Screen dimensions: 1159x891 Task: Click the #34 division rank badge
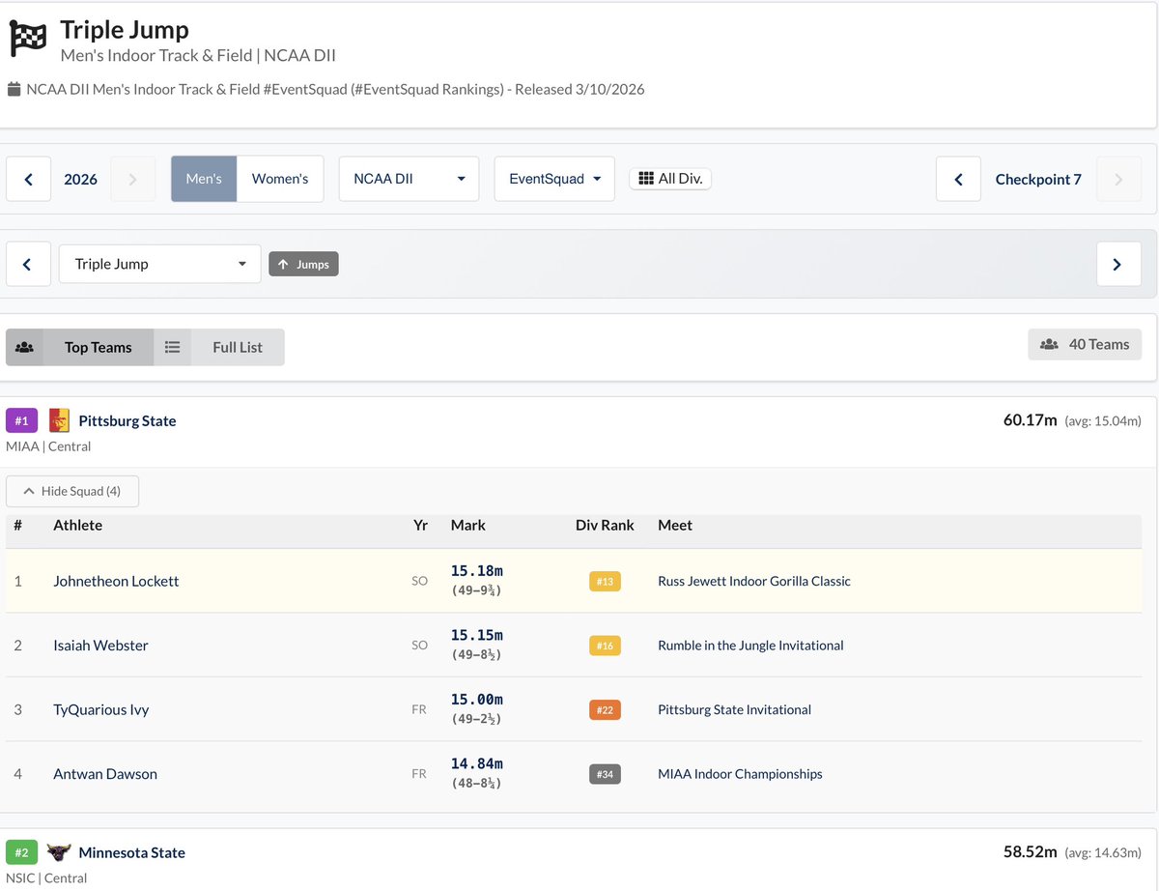(605, 774)
